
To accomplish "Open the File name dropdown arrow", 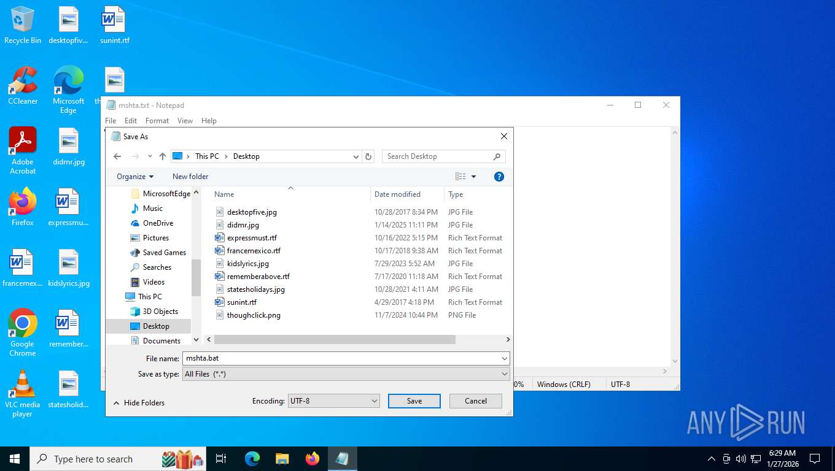I will click(505, 359).
